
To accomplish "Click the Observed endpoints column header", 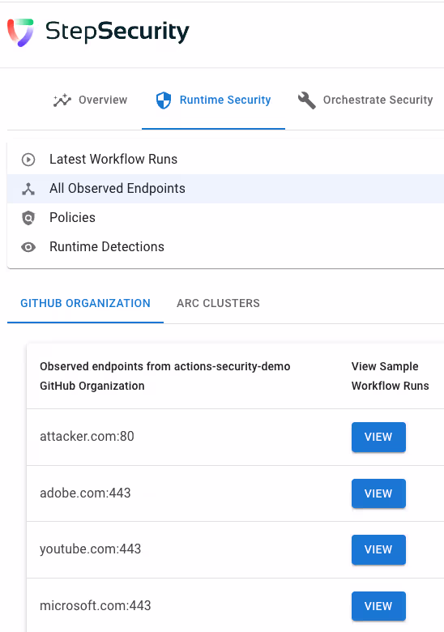I will pos(164,376).
